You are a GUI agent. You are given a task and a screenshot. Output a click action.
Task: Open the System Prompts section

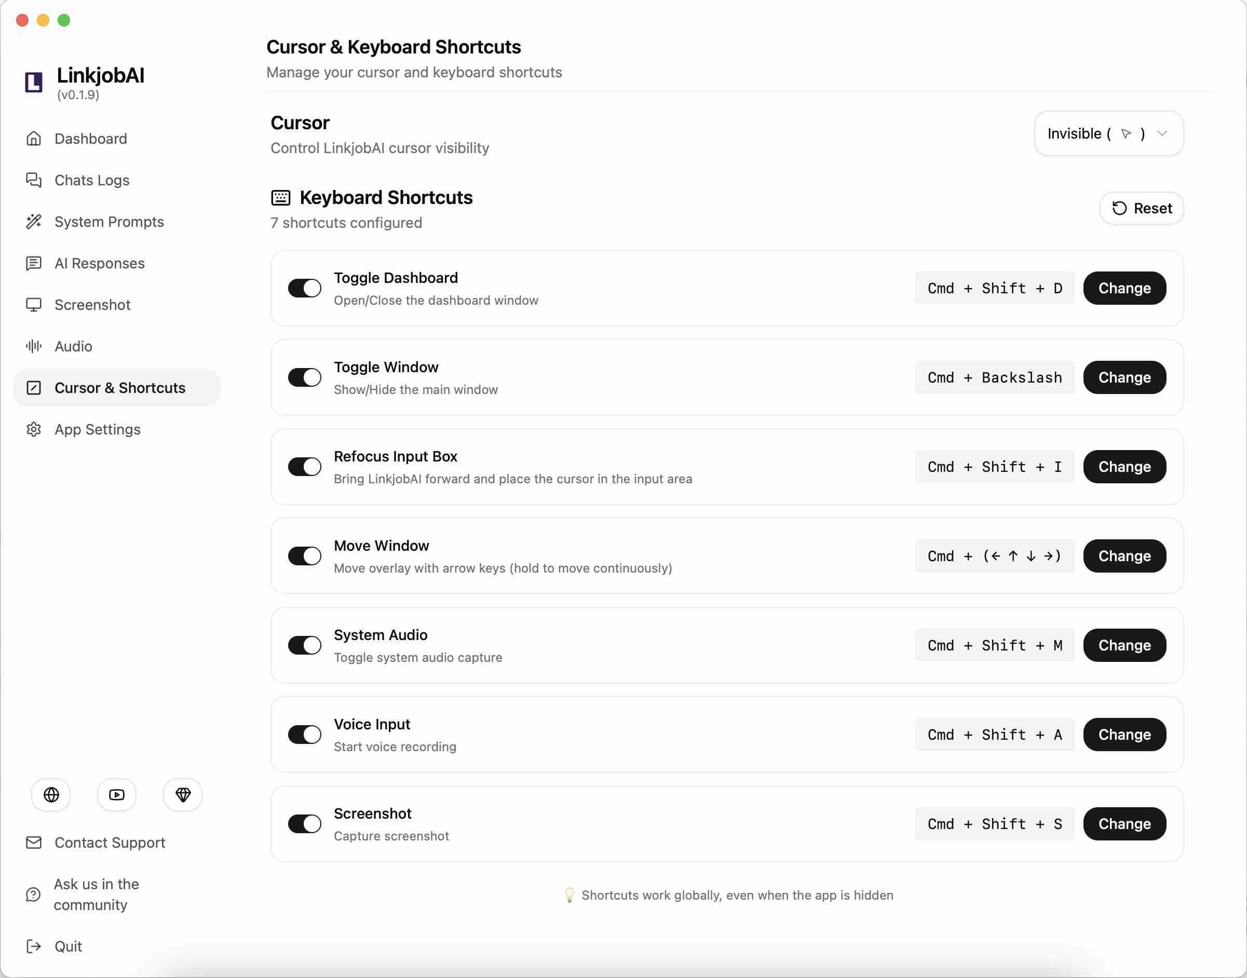109,222
